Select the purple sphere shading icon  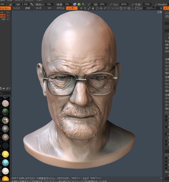[75, 5]
